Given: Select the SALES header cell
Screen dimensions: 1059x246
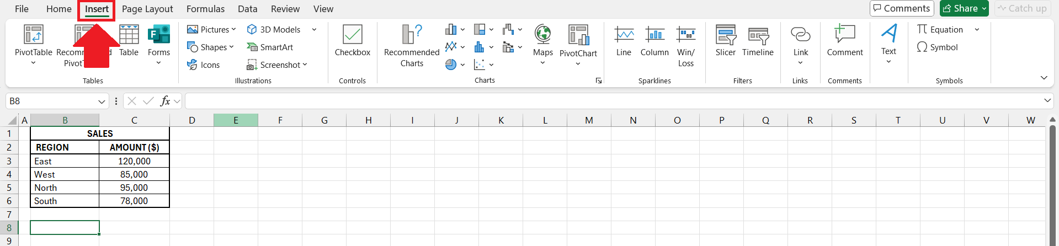Looking at the screenshot, I should pyautogui.click(x=100, y=133).
